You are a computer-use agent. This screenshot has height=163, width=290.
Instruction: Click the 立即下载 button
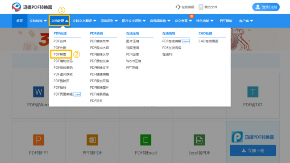(x=253, y=150)
